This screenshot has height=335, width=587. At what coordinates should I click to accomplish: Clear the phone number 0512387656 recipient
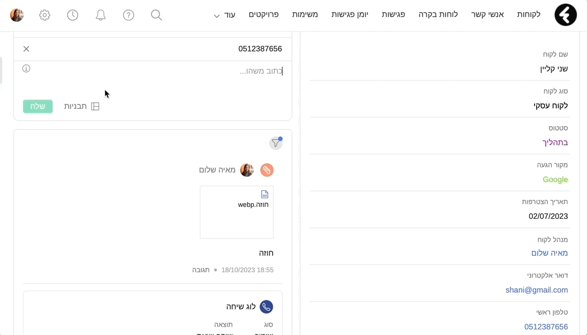coord(26,49)
